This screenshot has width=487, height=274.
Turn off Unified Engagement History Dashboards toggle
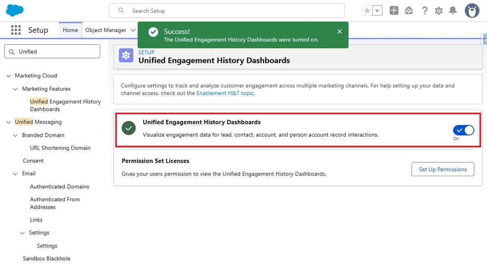pyautogui.click(x=463, y=130)
